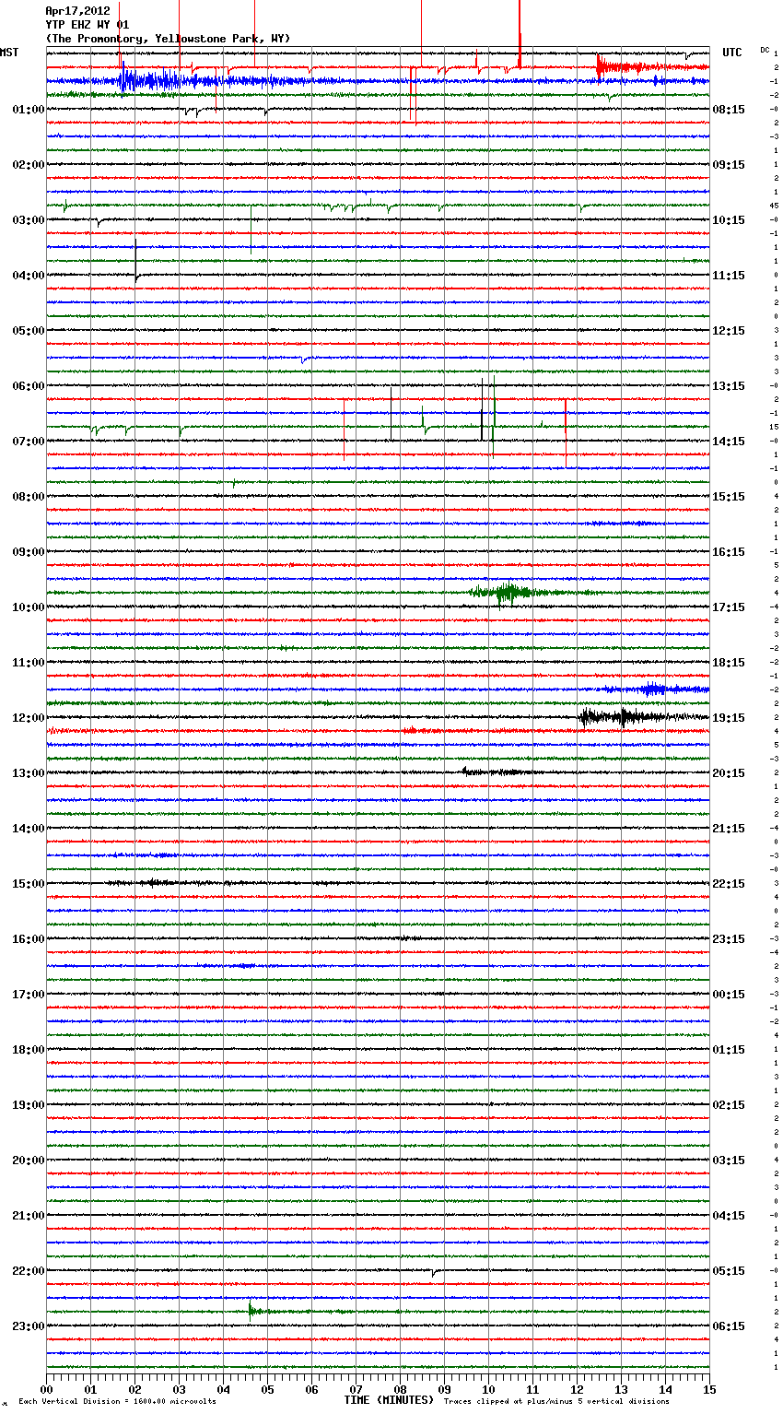Pick the 06:00 MST hour label
Image resolution: width=783 pixels, height=1414 pixels.
pos(29,386)
